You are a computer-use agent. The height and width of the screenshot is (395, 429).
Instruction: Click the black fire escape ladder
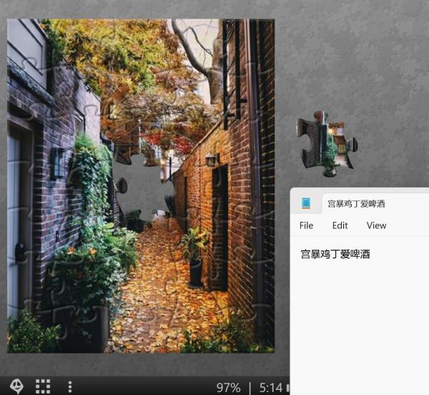(231, 72)
